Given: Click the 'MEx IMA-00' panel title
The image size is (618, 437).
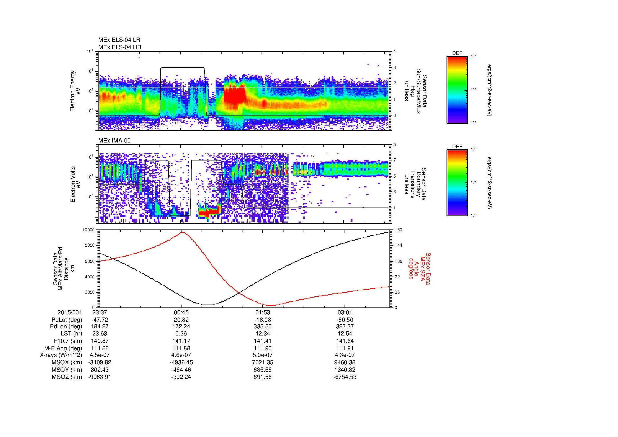Looking at the screenshot, I should (114, 140).
